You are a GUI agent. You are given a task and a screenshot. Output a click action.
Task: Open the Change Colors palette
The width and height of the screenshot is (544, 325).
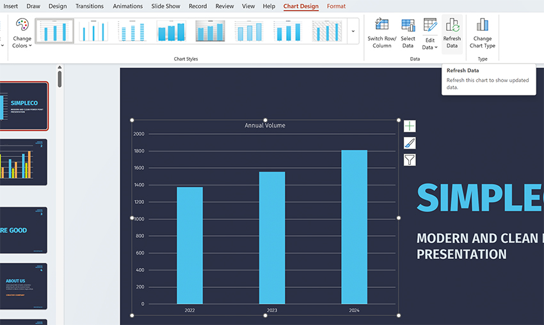click(22, 33)
